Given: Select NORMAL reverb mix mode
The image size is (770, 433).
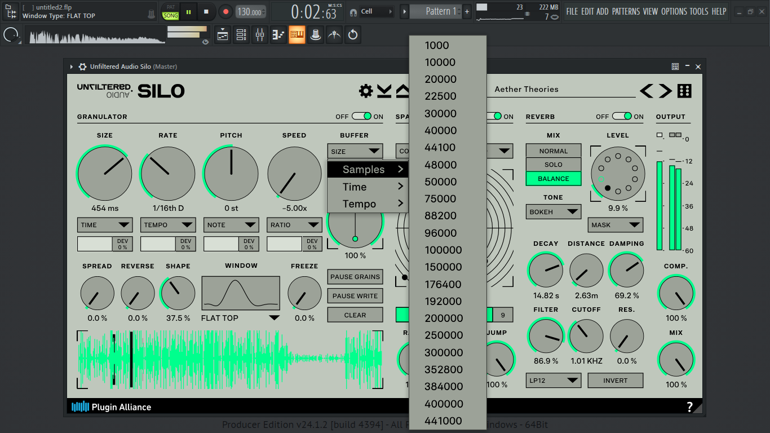Looking at the screenshot, I should click(554, 151).
